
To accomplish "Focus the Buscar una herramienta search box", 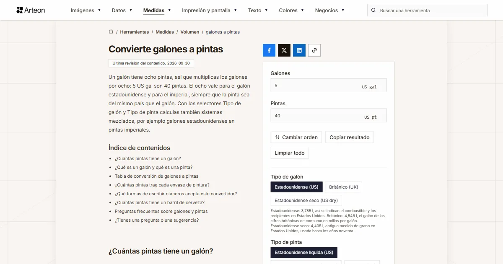I will point(428,10).
